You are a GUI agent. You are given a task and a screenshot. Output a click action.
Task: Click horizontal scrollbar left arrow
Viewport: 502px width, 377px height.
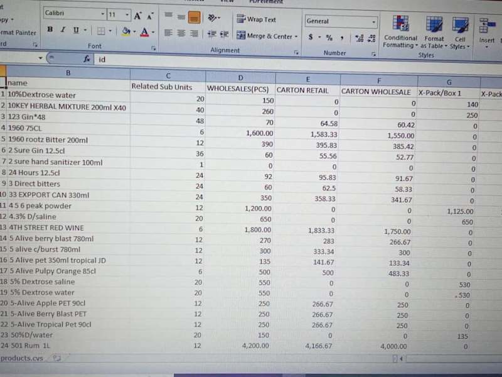click(x=401, y=359)
